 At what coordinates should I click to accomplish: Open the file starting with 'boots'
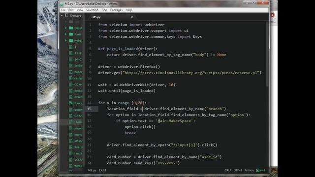pos(78,72)
